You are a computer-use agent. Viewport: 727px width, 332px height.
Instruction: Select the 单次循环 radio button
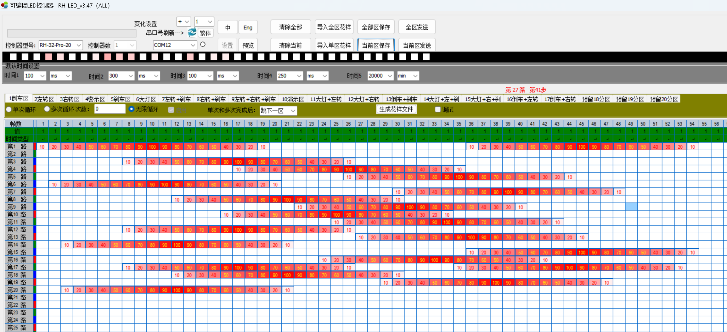[9, 109]
